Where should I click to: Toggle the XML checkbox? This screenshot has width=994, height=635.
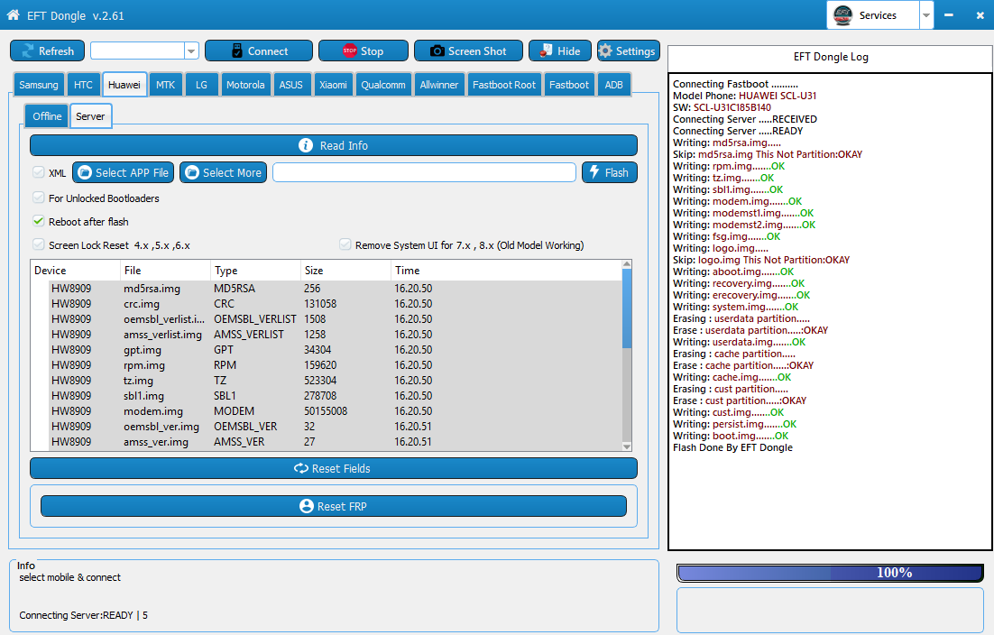click(39, 172)
